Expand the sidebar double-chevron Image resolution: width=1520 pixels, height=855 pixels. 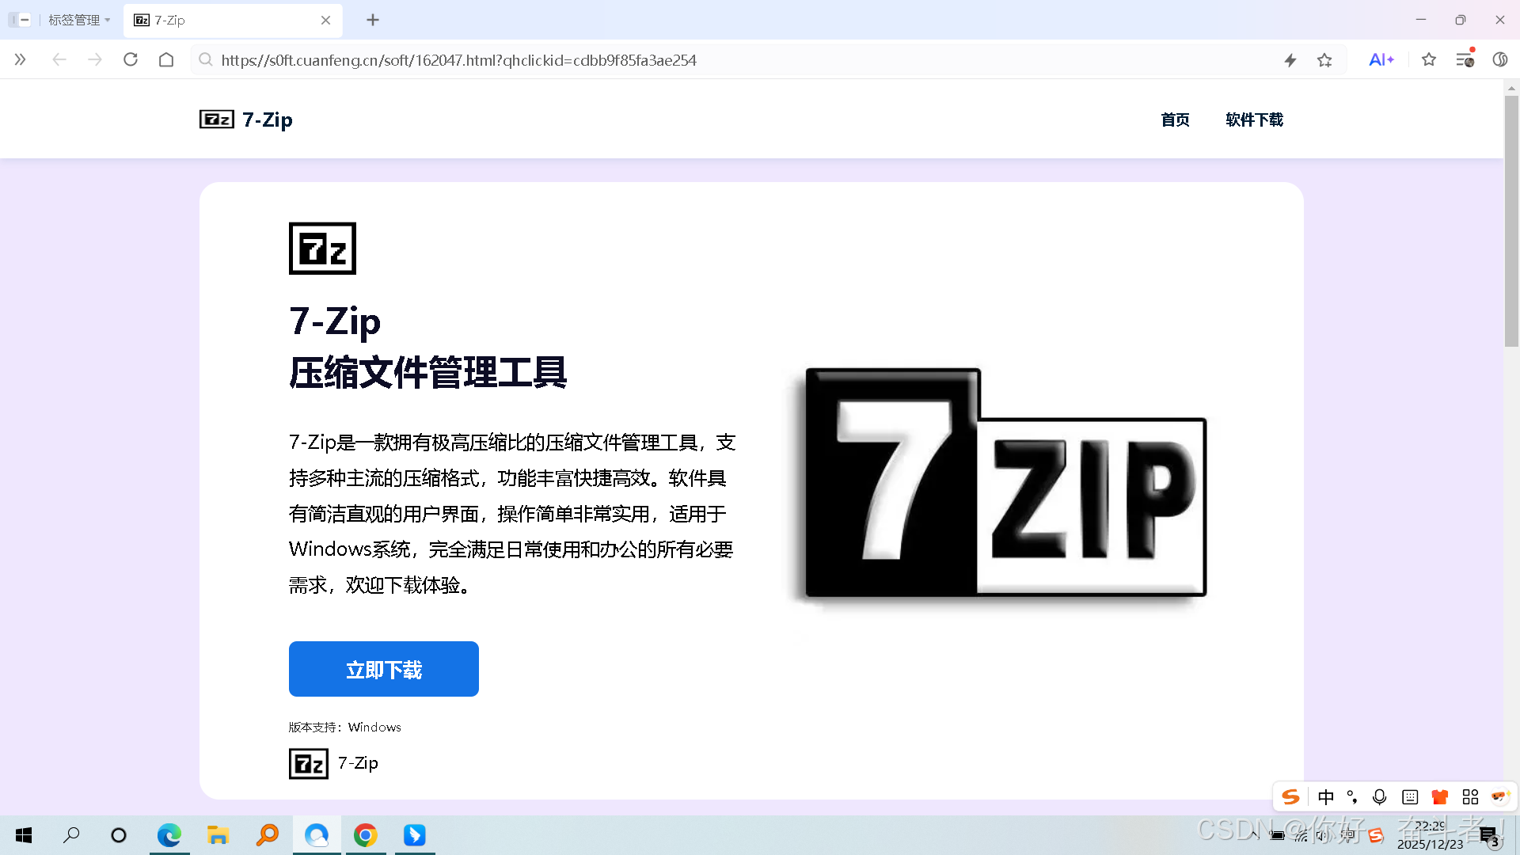pos(21,60)
